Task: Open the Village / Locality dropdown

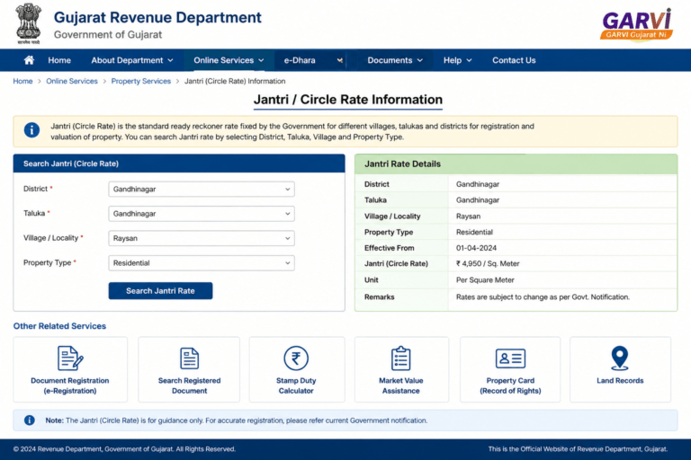Action: pos(202,239)
